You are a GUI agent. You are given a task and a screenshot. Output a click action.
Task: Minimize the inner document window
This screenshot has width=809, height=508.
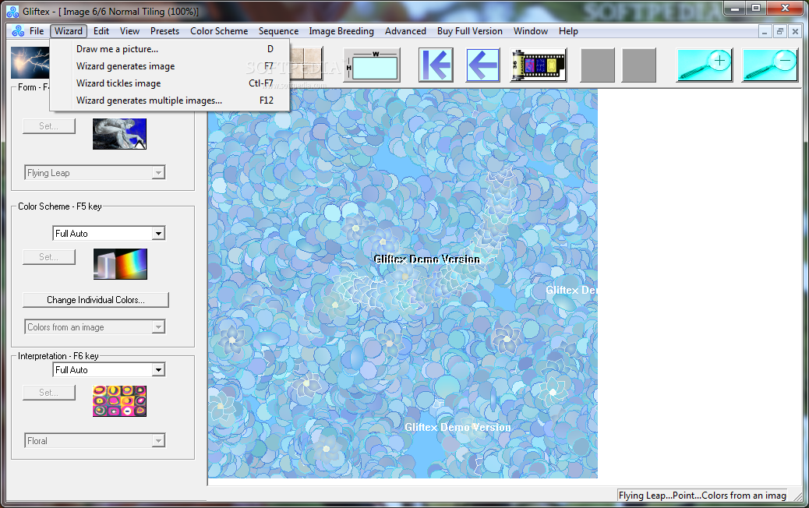[765, 31]
